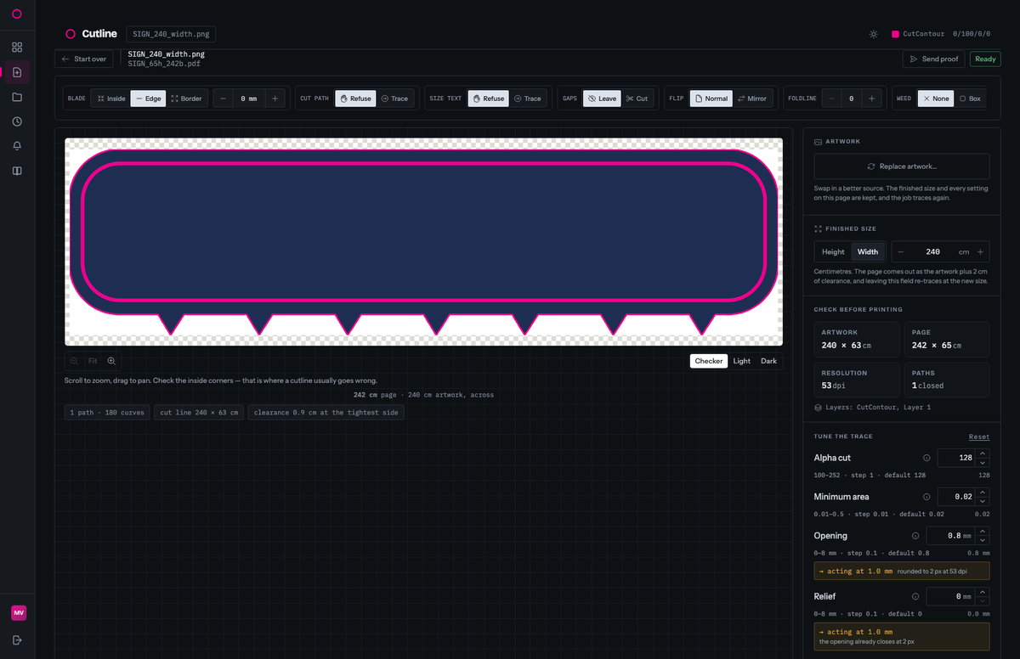Select the Checker preview background
The image size is (1020, 659).
(x=709, y=361)
